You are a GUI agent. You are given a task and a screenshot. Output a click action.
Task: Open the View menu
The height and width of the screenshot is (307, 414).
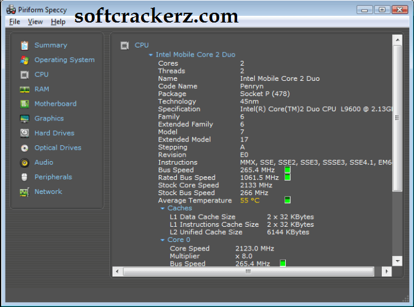coord(35,22)
